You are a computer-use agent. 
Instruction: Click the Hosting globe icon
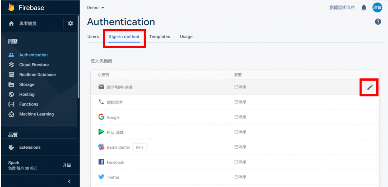[11, 94]
